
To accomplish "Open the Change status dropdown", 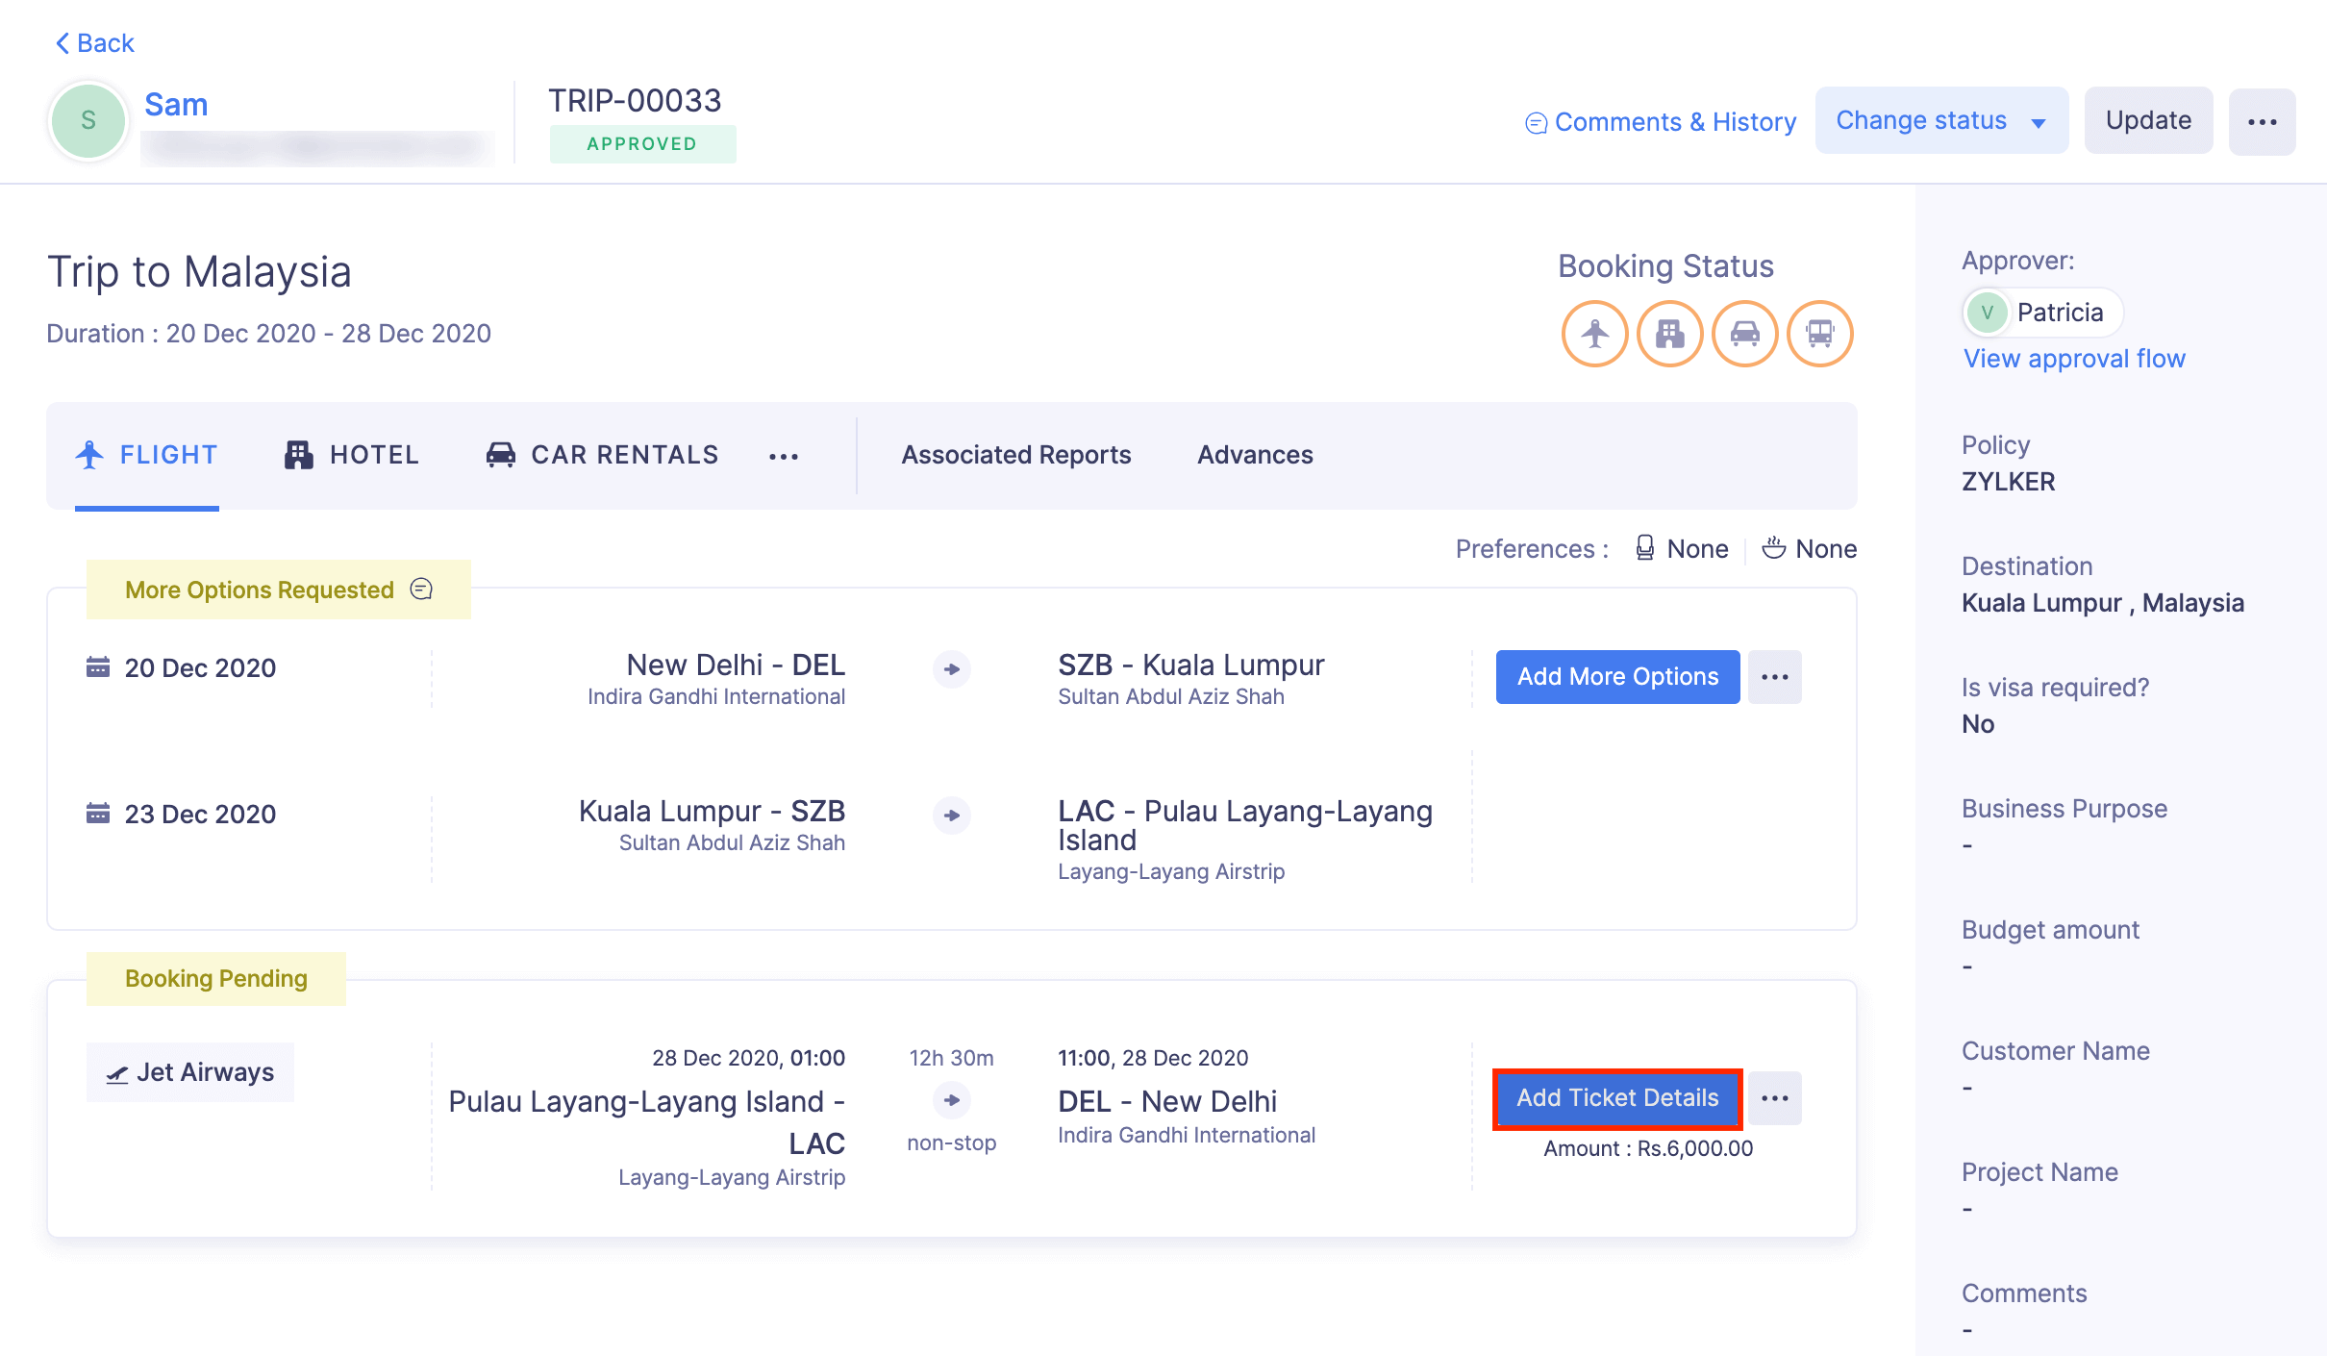I will tap(1941, 119).
